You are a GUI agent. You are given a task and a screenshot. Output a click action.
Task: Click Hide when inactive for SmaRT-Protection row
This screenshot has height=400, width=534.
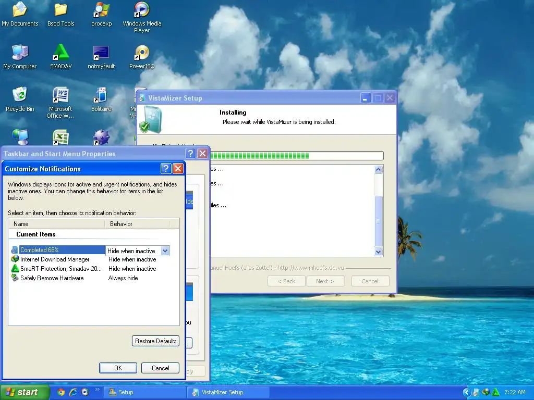pyautogui.click(x=132, y=269)
